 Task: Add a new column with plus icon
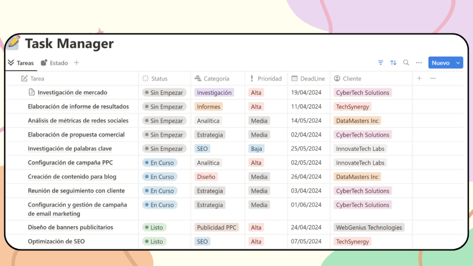pos(419,79)
